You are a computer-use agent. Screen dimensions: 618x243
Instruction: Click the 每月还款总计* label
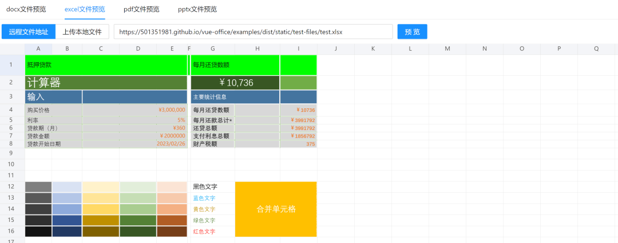213,120
